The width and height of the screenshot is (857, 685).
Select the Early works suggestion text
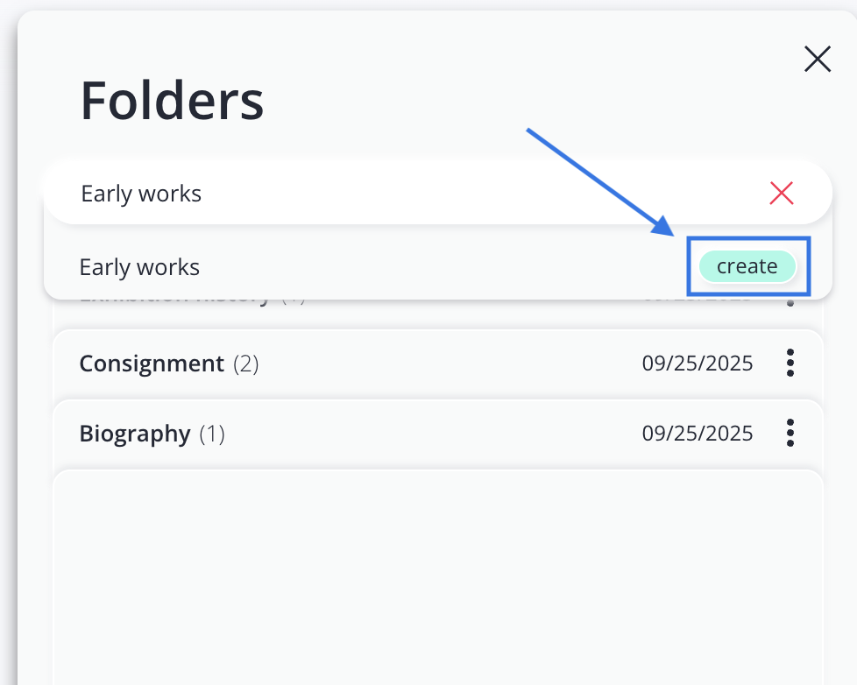140,267
